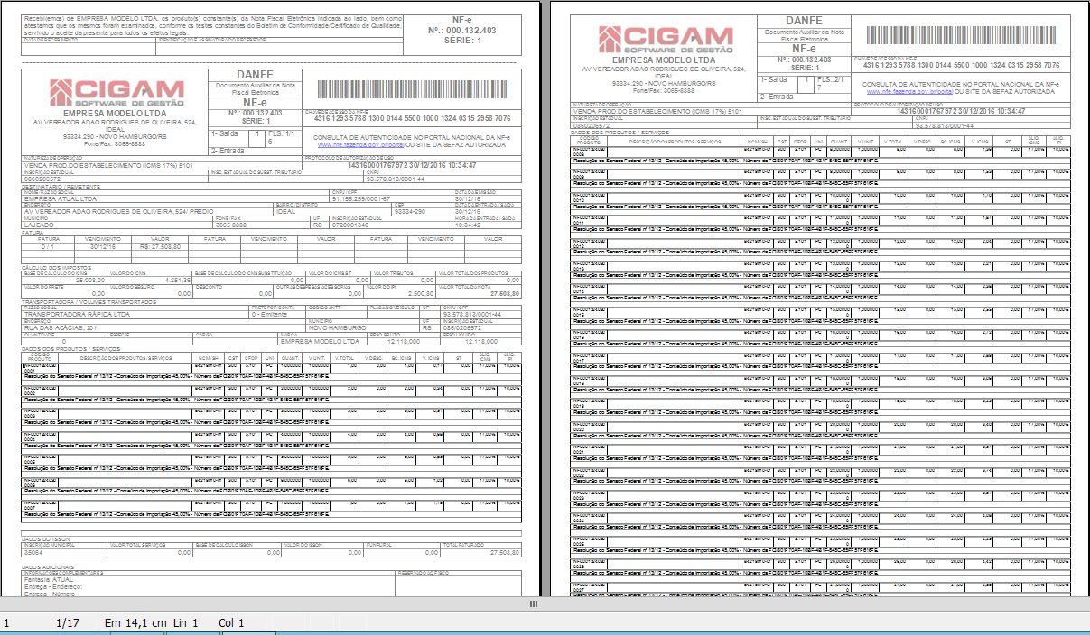This screenshot has width=1090, height=635.
Task: Select IPI value '2.500,80'
Action: (422, 293)
